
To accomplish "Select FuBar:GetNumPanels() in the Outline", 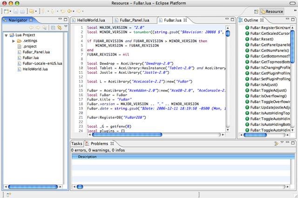I will point(267,51).
